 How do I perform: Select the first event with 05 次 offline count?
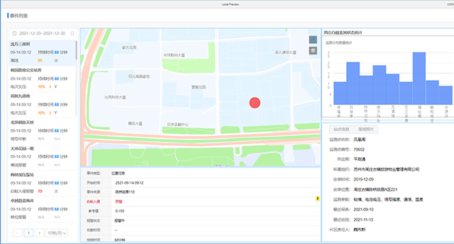[42, 52]
